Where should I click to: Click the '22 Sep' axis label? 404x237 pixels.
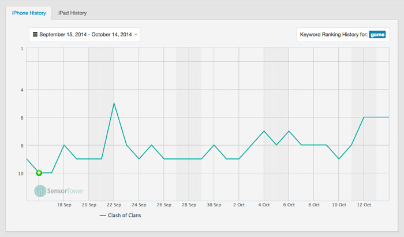(114, 205)
